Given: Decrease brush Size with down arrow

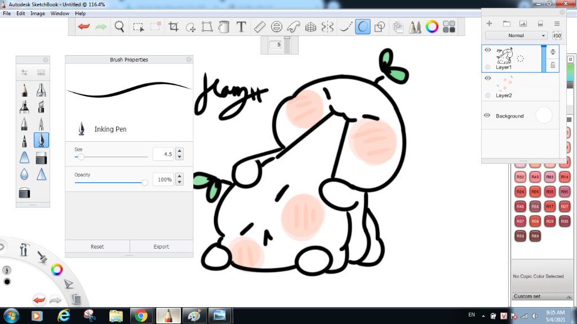Looking at the screenshot, I should coord(180,157).
